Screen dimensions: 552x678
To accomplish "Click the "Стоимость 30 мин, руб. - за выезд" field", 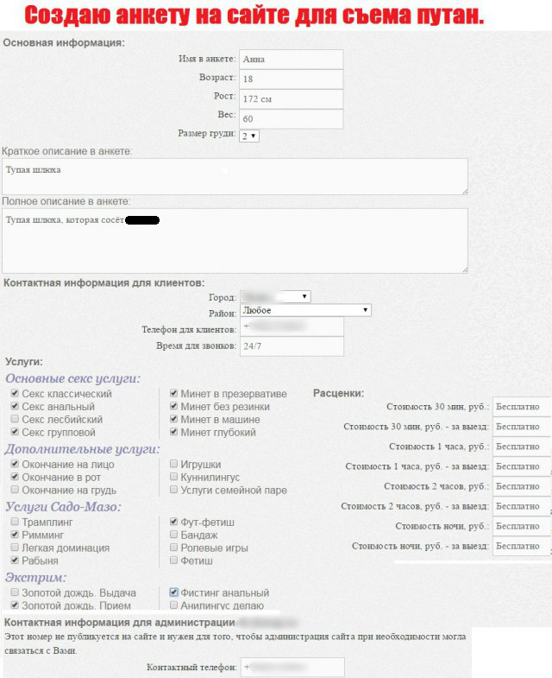I will (x=522, y=427).
